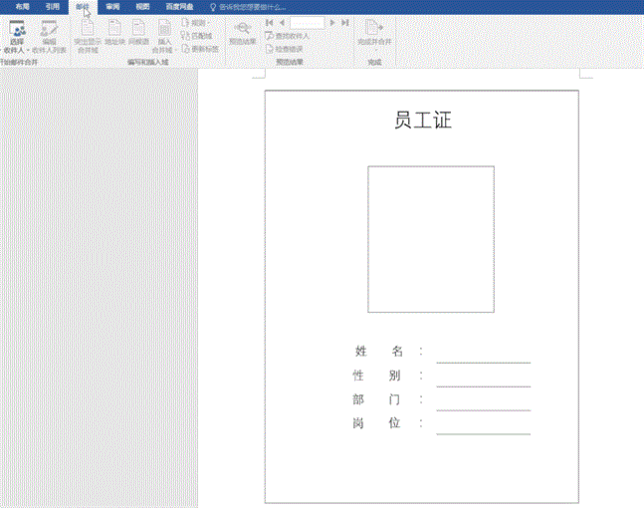
Task: Open the Select Recipients (选择收件人) button
Action: (x=16, y=35)
